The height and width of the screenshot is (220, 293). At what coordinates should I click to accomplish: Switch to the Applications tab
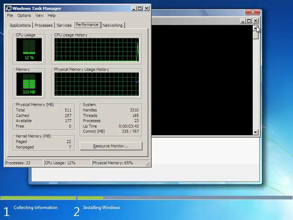[20, 25]
